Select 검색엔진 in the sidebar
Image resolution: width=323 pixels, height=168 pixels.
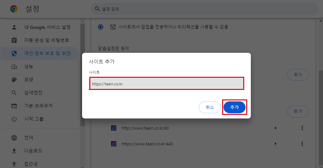pos(33,93)
